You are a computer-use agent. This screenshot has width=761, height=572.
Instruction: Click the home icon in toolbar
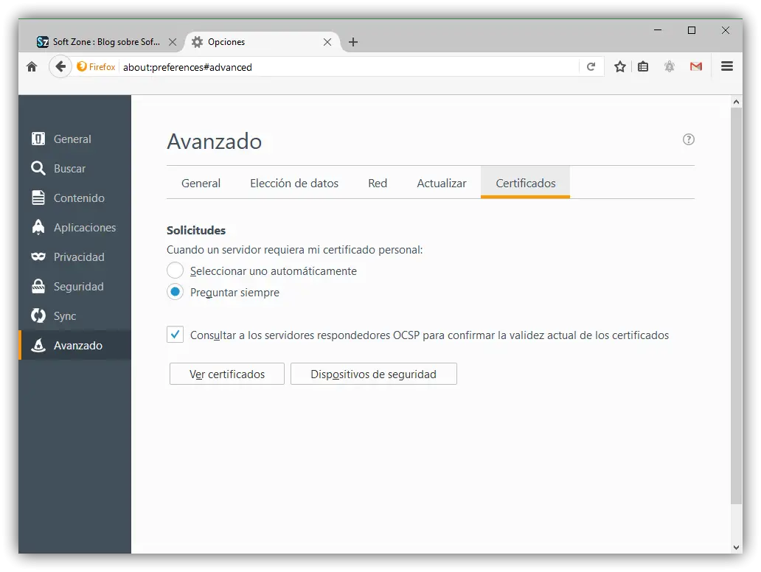(x=32, y=67)
